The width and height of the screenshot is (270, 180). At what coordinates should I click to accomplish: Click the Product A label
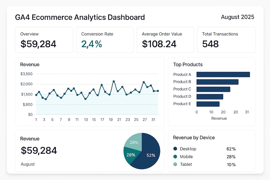coord(182,75)
